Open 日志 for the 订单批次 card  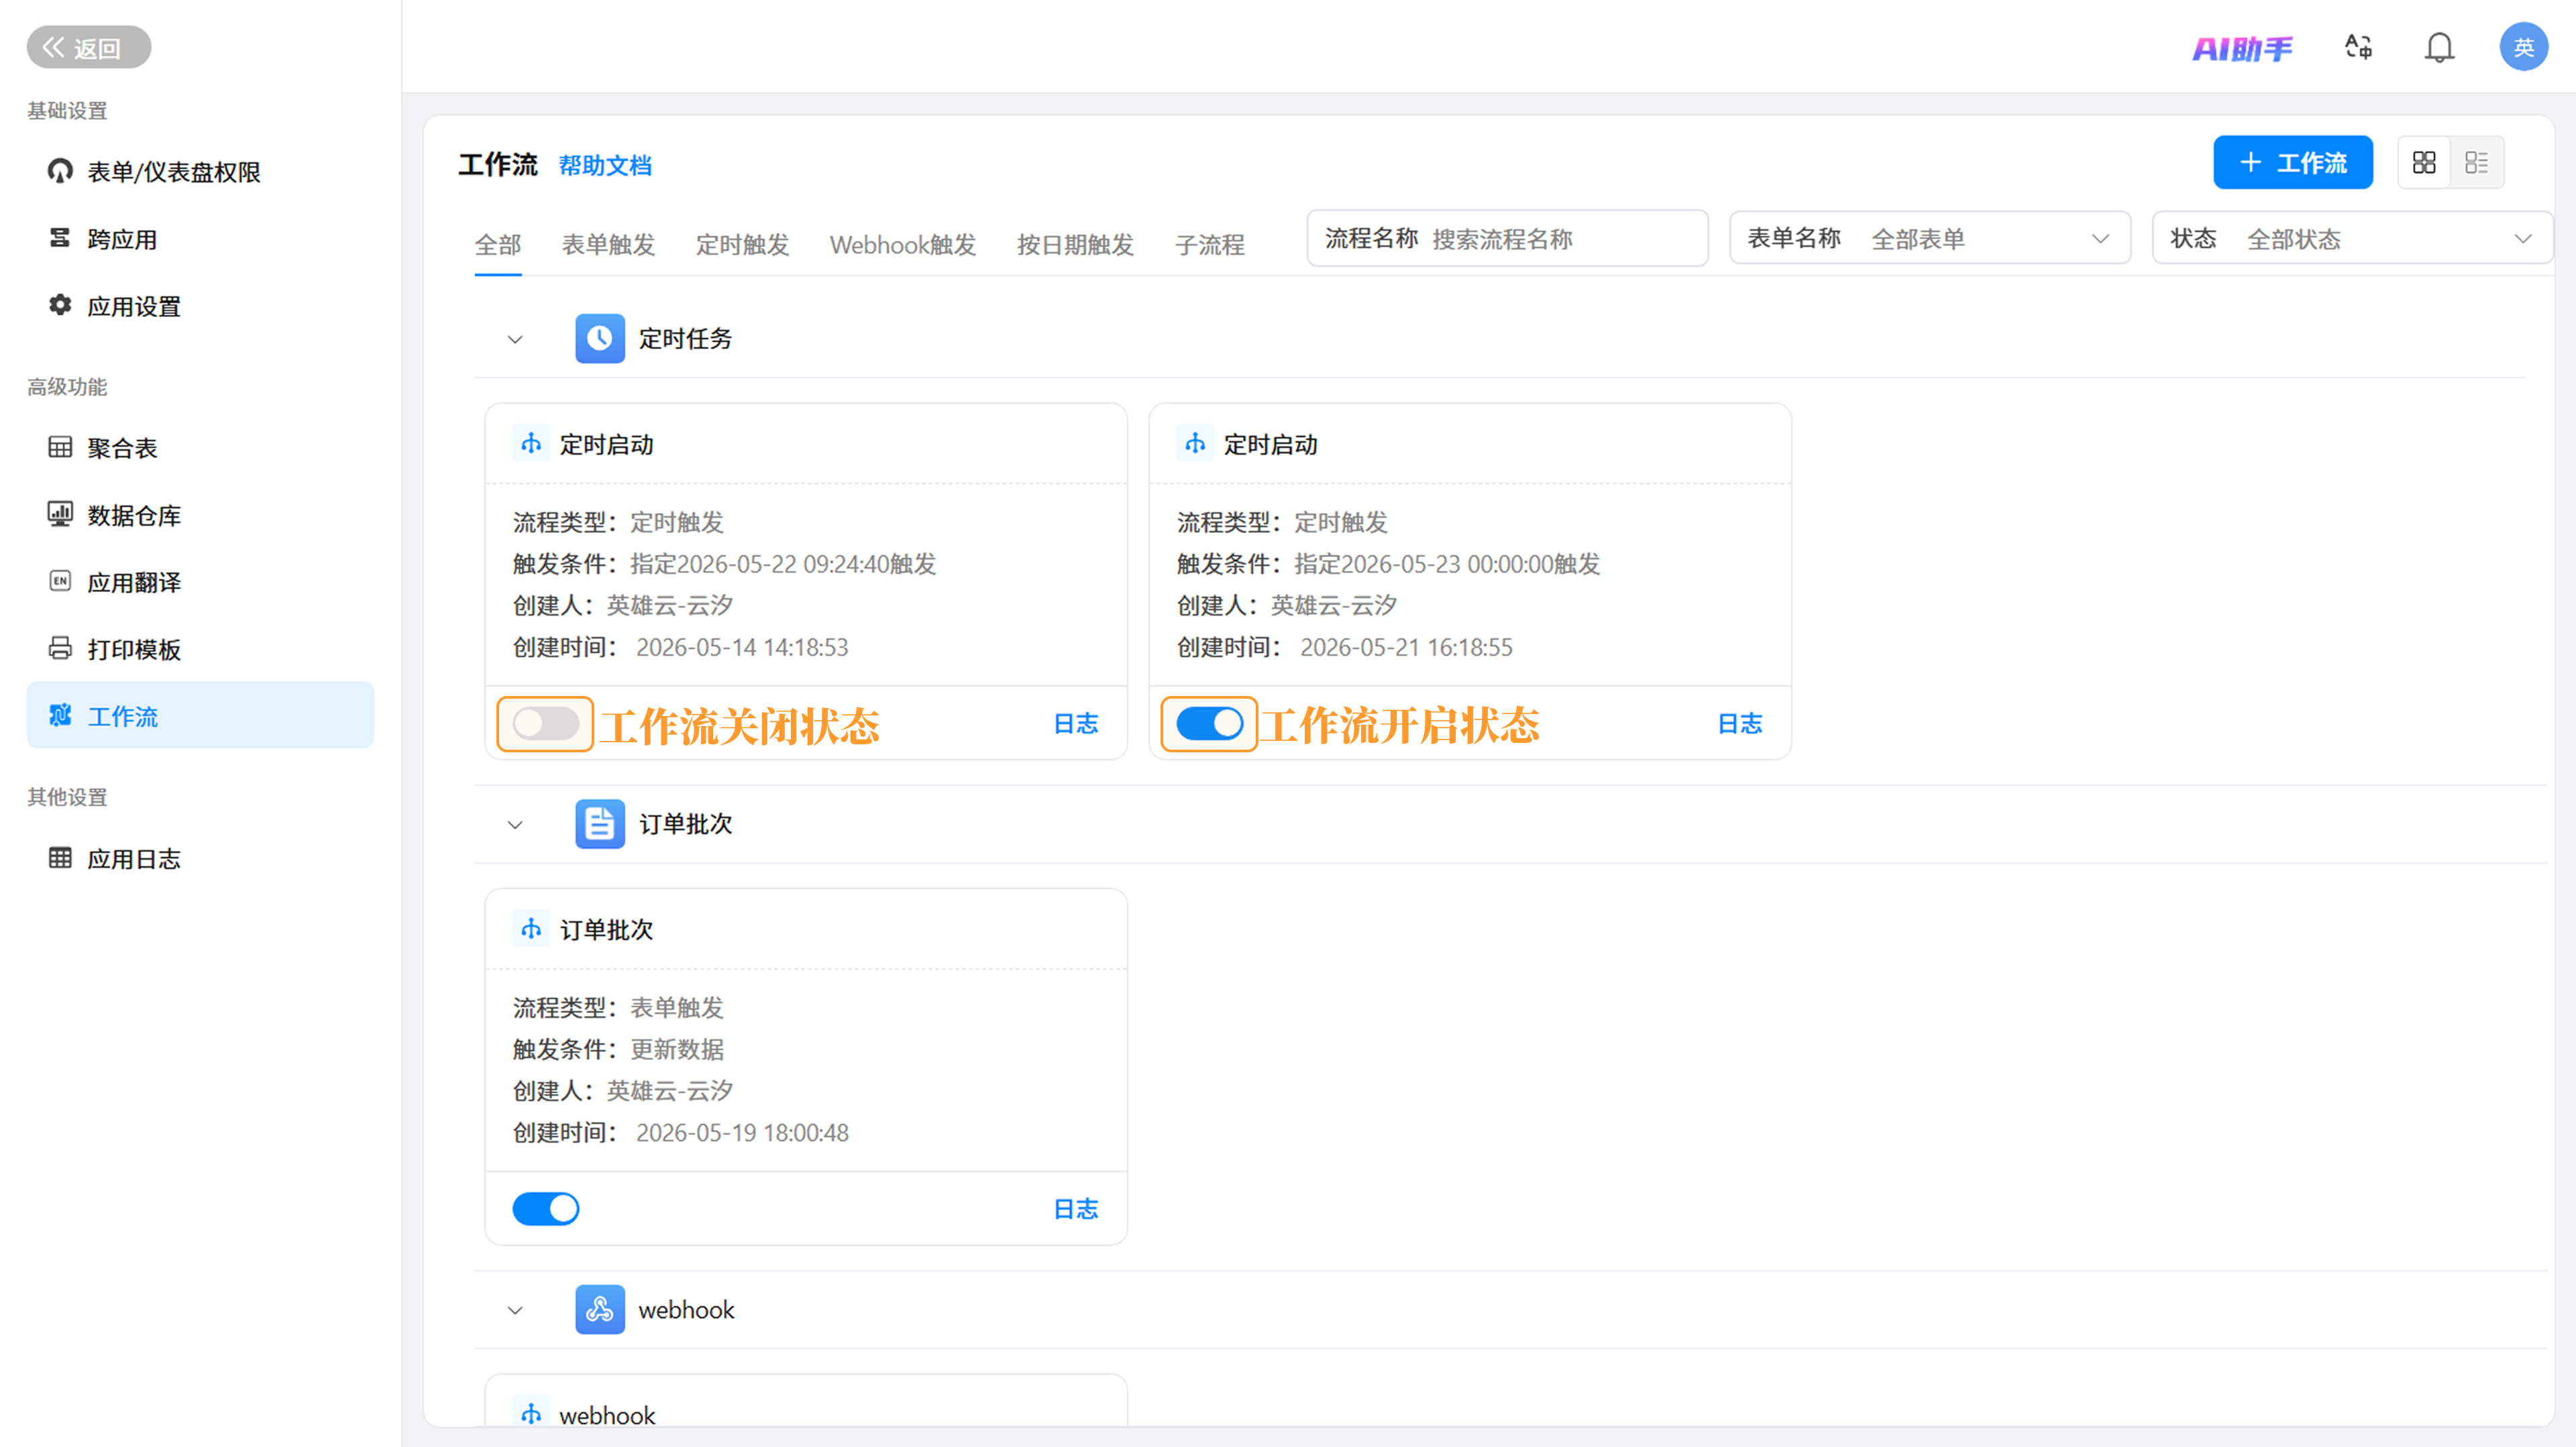tap(1076, 1209)
